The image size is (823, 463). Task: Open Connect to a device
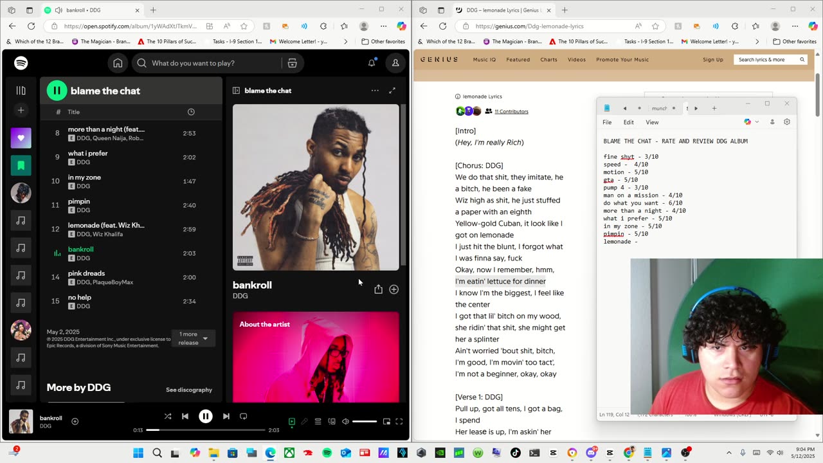click(332, 422)
